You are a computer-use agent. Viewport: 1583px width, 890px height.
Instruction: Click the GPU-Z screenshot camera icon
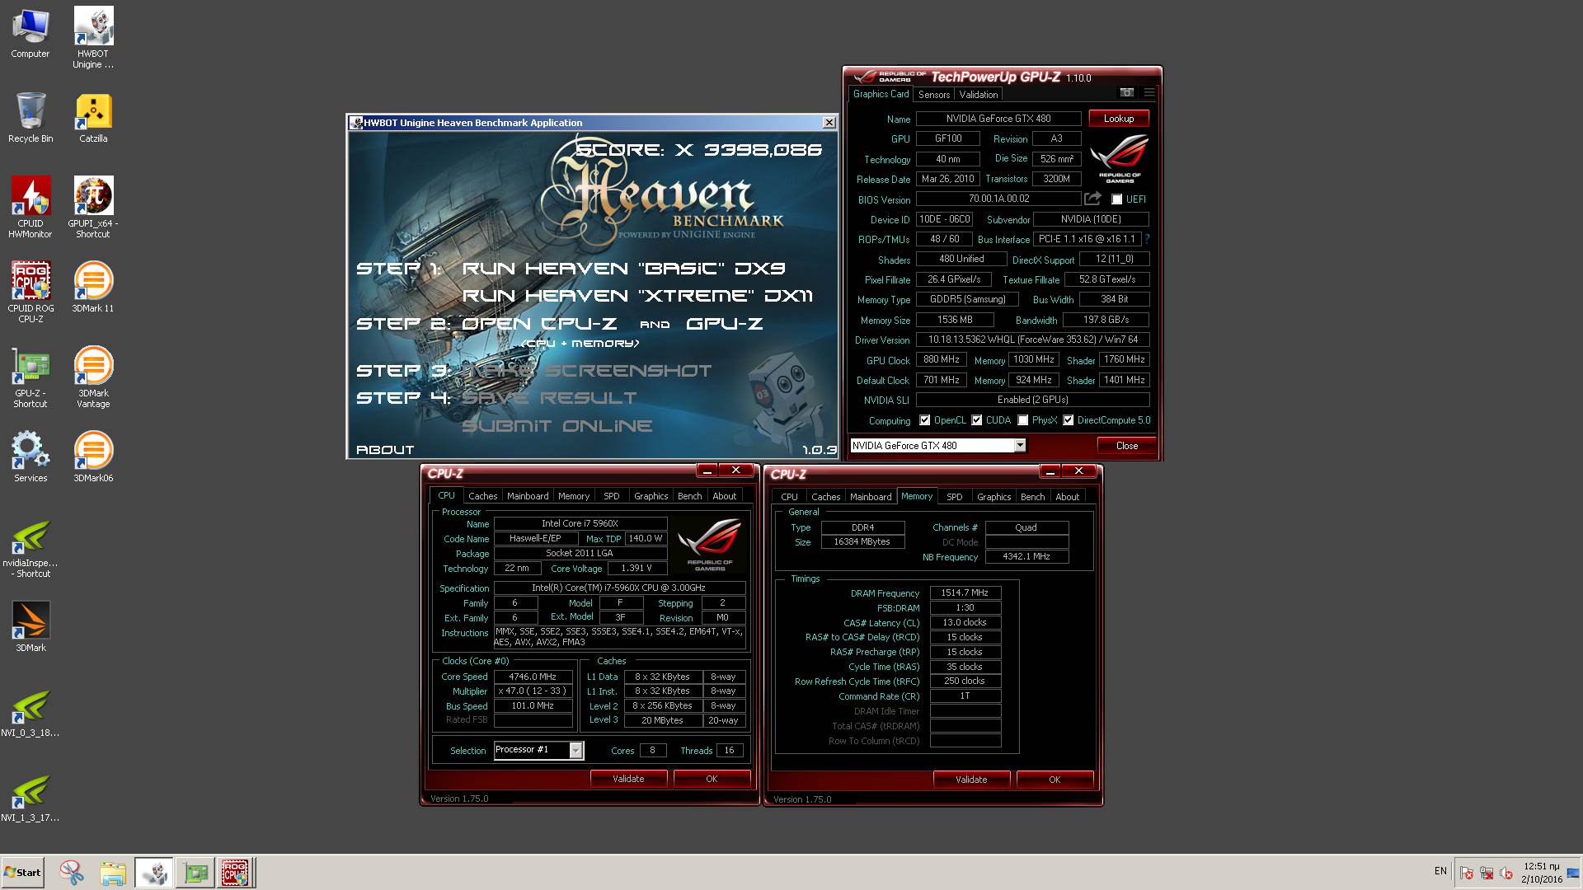[1126, 92]
